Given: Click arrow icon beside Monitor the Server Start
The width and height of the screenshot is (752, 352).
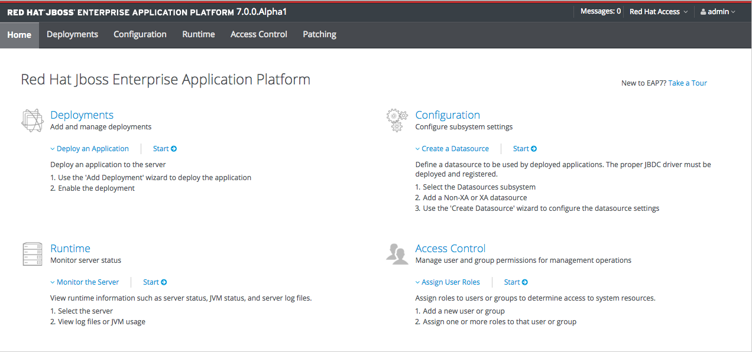Looking at the screenshot, I should tap(164, 282).
